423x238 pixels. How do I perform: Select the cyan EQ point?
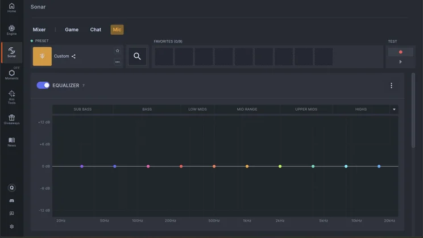[x=346, y=166]
